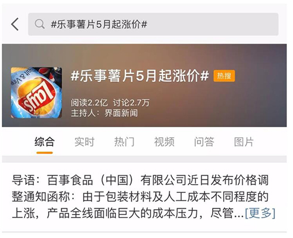Viewport: 293px width, 238px height.
Task: Click the 阅读2.2亿 read count
Action: click(x=89, y=103)
